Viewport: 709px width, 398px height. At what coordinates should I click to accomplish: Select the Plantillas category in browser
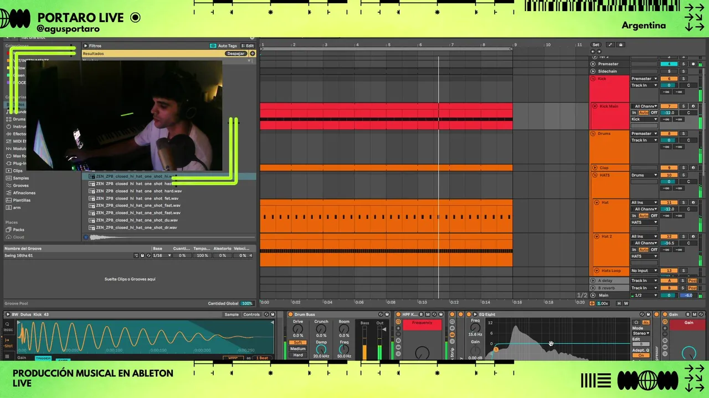[22, 200]
